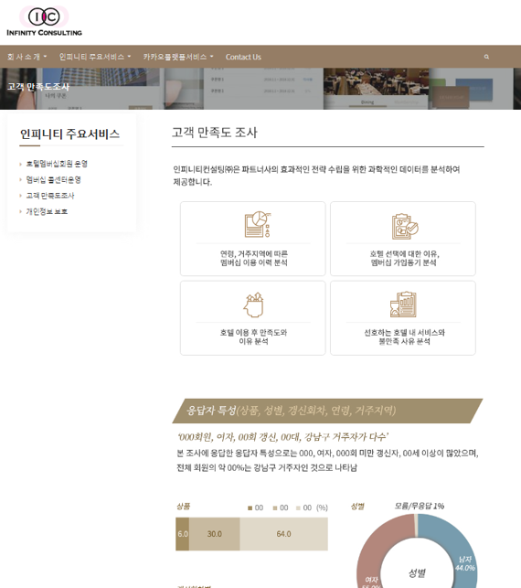Expand the 인피니티 주요서비스 navigation dropdown
The image size is (521, 588).
95,57
